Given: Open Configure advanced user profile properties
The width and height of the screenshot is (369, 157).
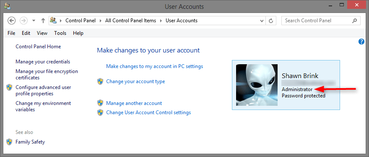Looking at the screenshot, I should (43, 90).
